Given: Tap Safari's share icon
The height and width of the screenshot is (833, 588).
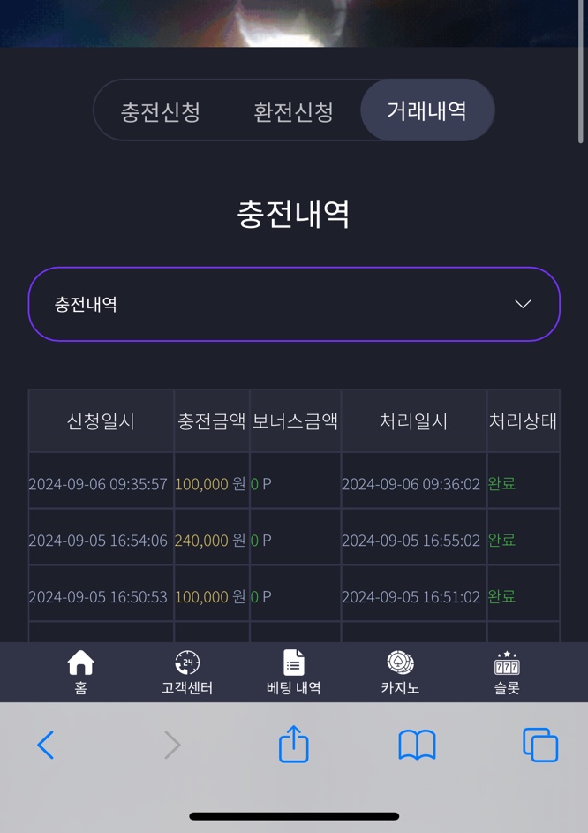Looking at the screenshot, I should tap(294, 744).
